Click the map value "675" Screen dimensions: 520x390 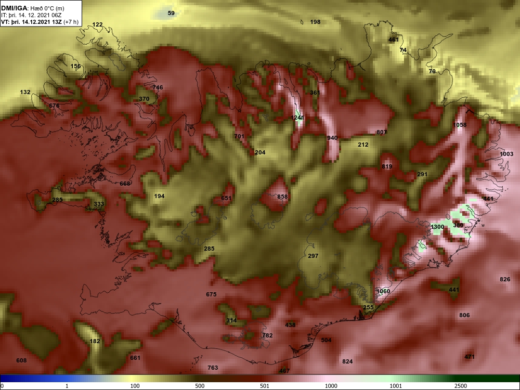tap(211, 294)
